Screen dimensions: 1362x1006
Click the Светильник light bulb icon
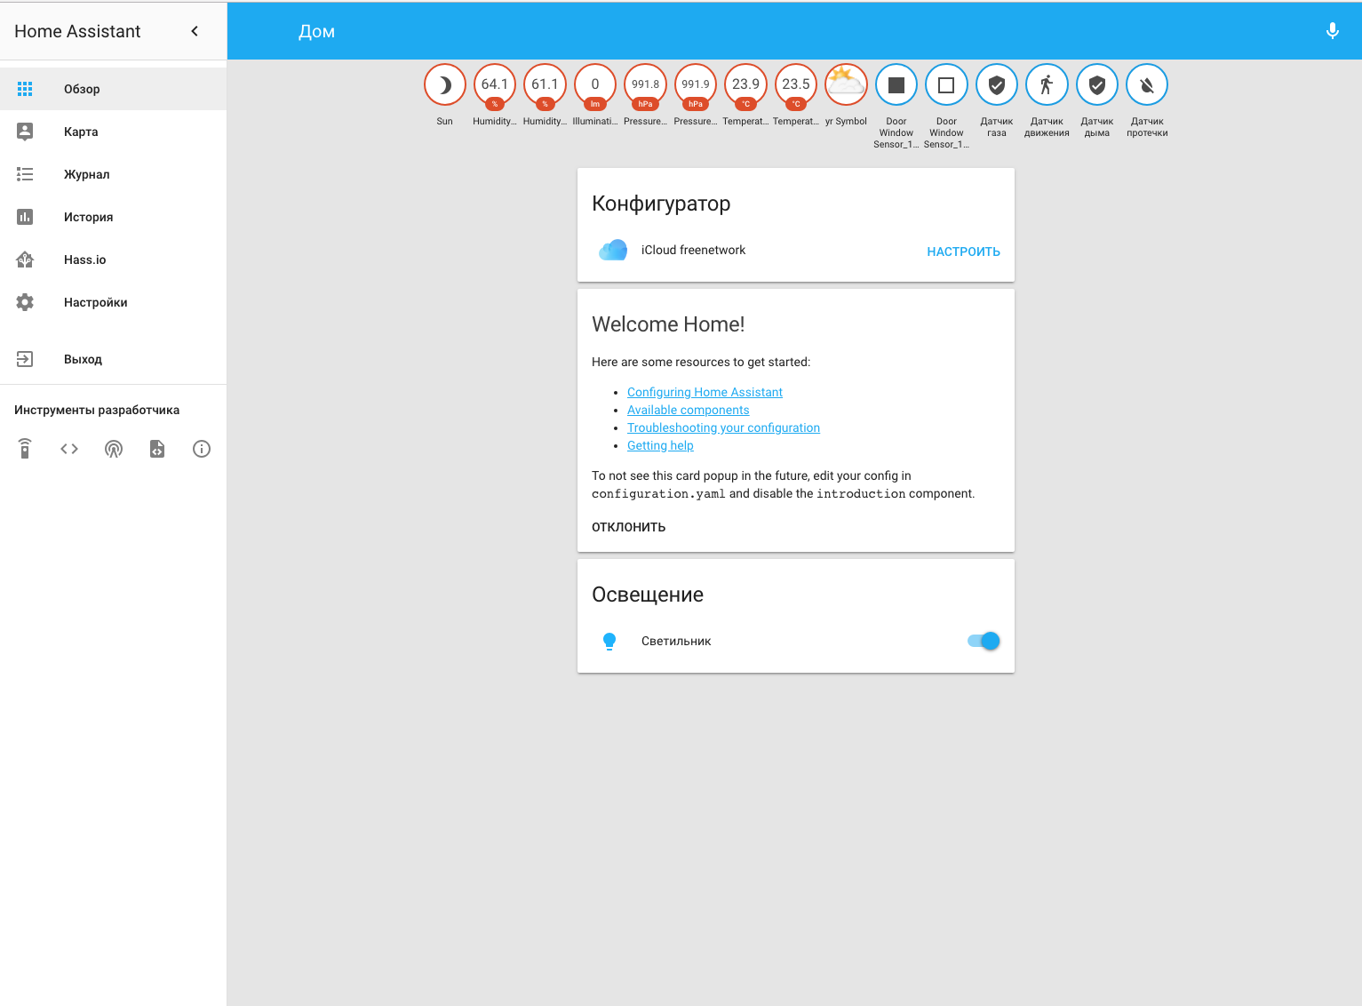tap(609, 642)
